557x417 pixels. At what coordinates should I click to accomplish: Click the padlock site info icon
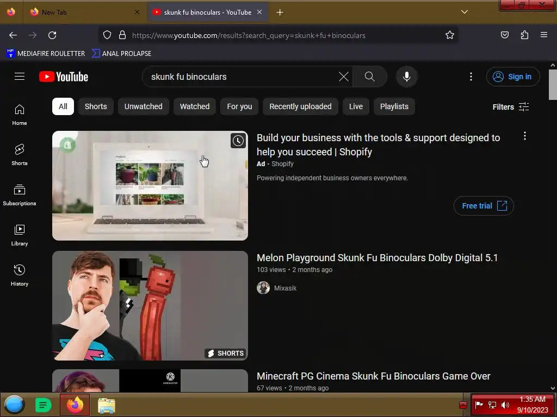[x=122, y=35]
